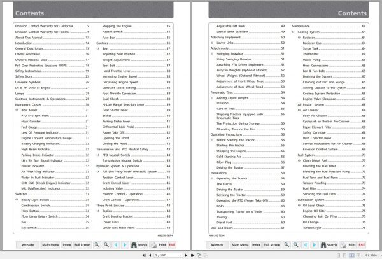Open 'Operating Instructions' contents entry
The image size is (382, 259).
(248, 134)
